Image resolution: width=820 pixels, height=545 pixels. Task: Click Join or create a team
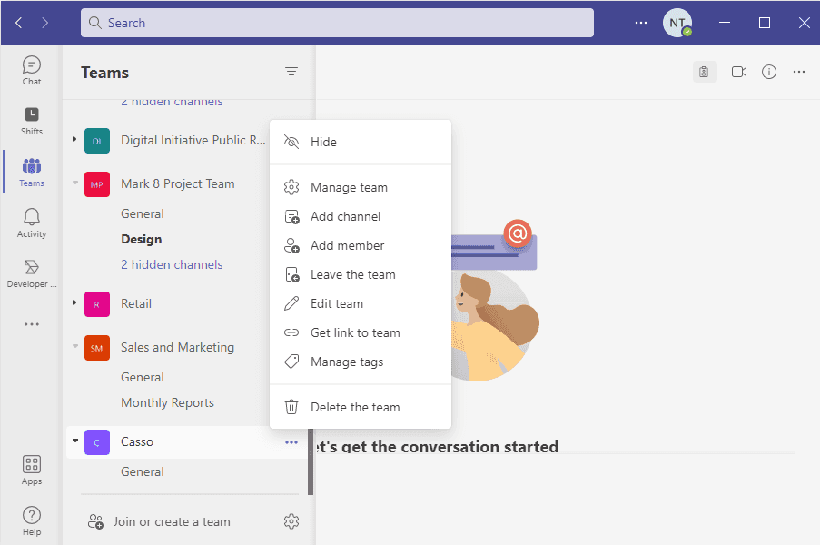(x=159, y=521)
